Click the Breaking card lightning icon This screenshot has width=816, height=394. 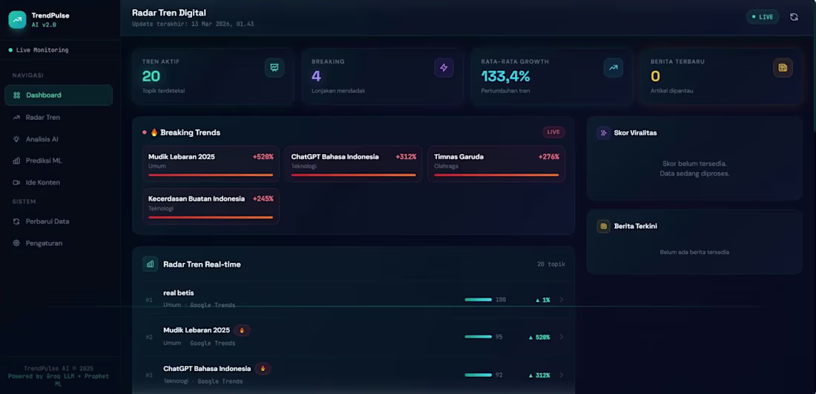444,67
